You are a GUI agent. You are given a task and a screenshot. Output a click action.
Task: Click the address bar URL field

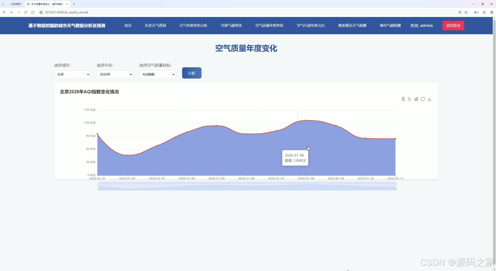pyautogui.click(x=151, y=12)
